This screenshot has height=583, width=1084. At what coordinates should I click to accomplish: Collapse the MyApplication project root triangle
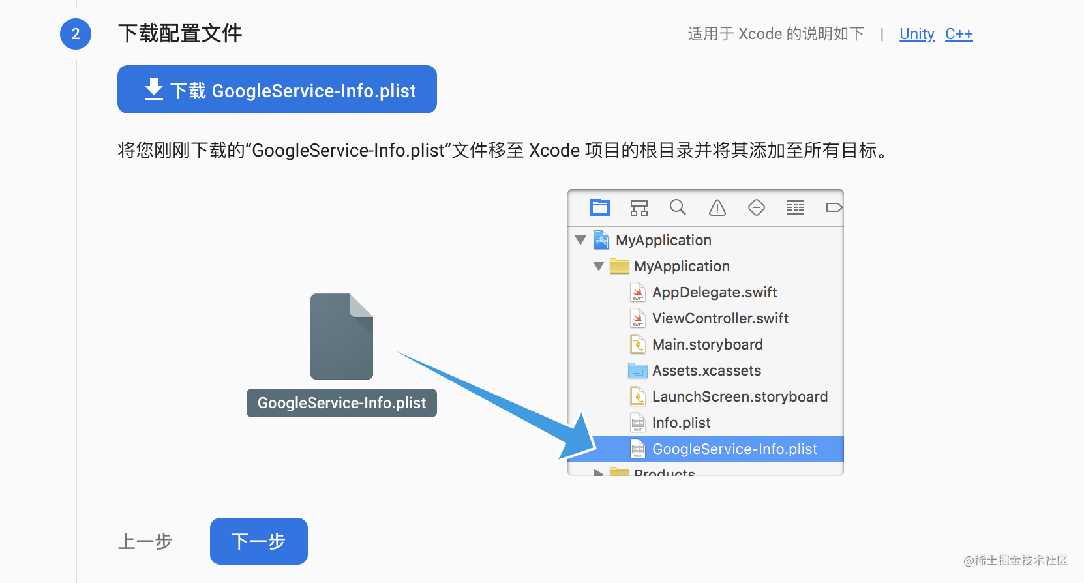pos(580,240)
